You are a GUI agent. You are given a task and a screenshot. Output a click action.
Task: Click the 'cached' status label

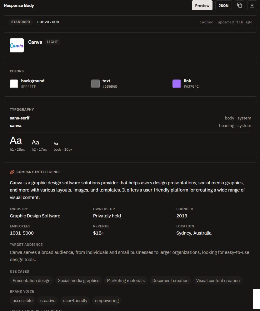tap(206, 22)
